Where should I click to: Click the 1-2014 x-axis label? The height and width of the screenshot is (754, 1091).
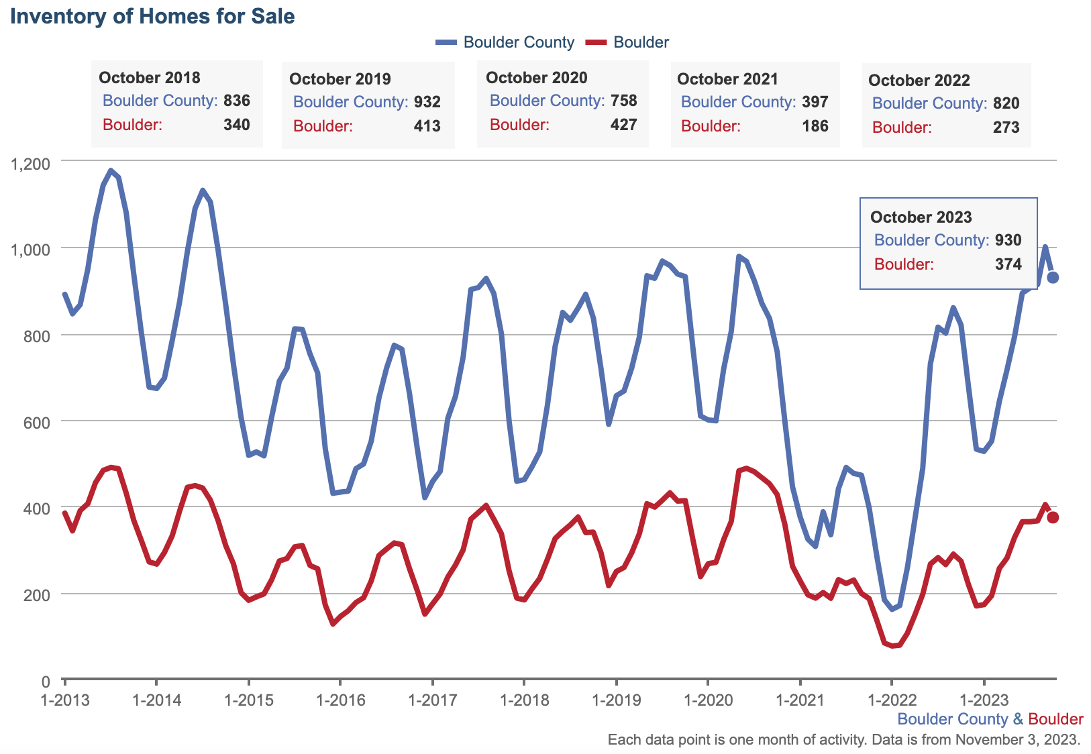pos(157,700)
